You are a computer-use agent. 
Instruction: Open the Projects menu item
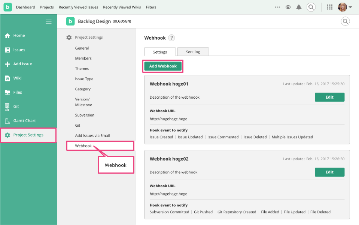point(47,7)
